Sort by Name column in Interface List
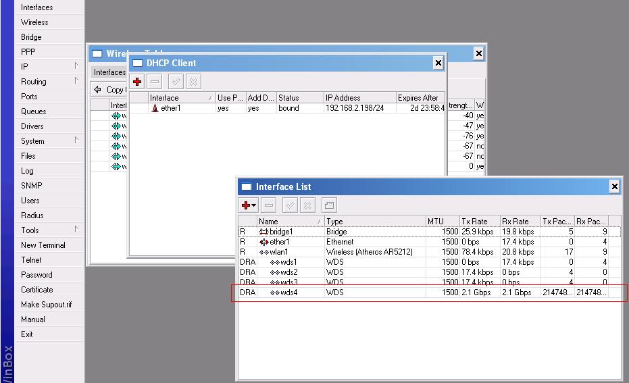Image resolution: width=629 pixels, height=383 pixels. pos(291,221)
